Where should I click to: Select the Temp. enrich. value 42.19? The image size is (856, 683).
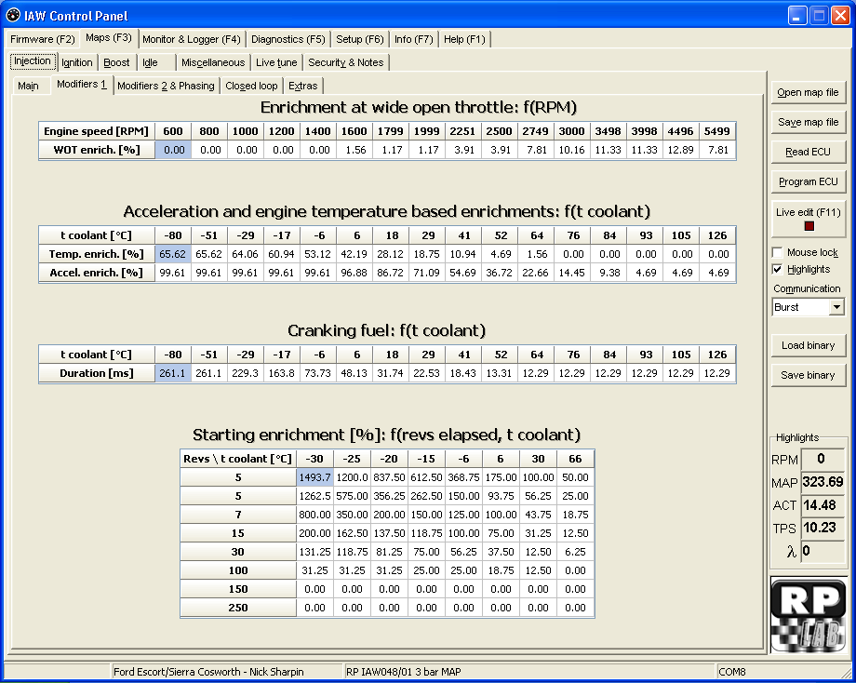[354, 254]
